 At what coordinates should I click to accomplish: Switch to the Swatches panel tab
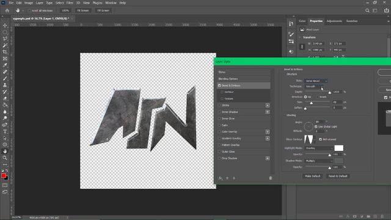pos(352,21)
